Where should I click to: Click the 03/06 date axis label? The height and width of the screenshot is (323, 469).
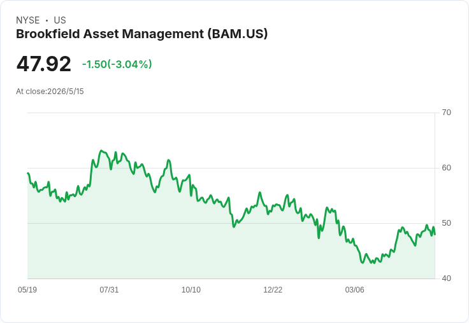(355, 290)
